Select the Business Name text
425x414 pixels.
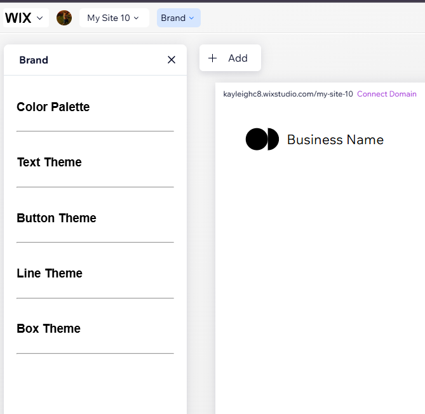[335, 140]
